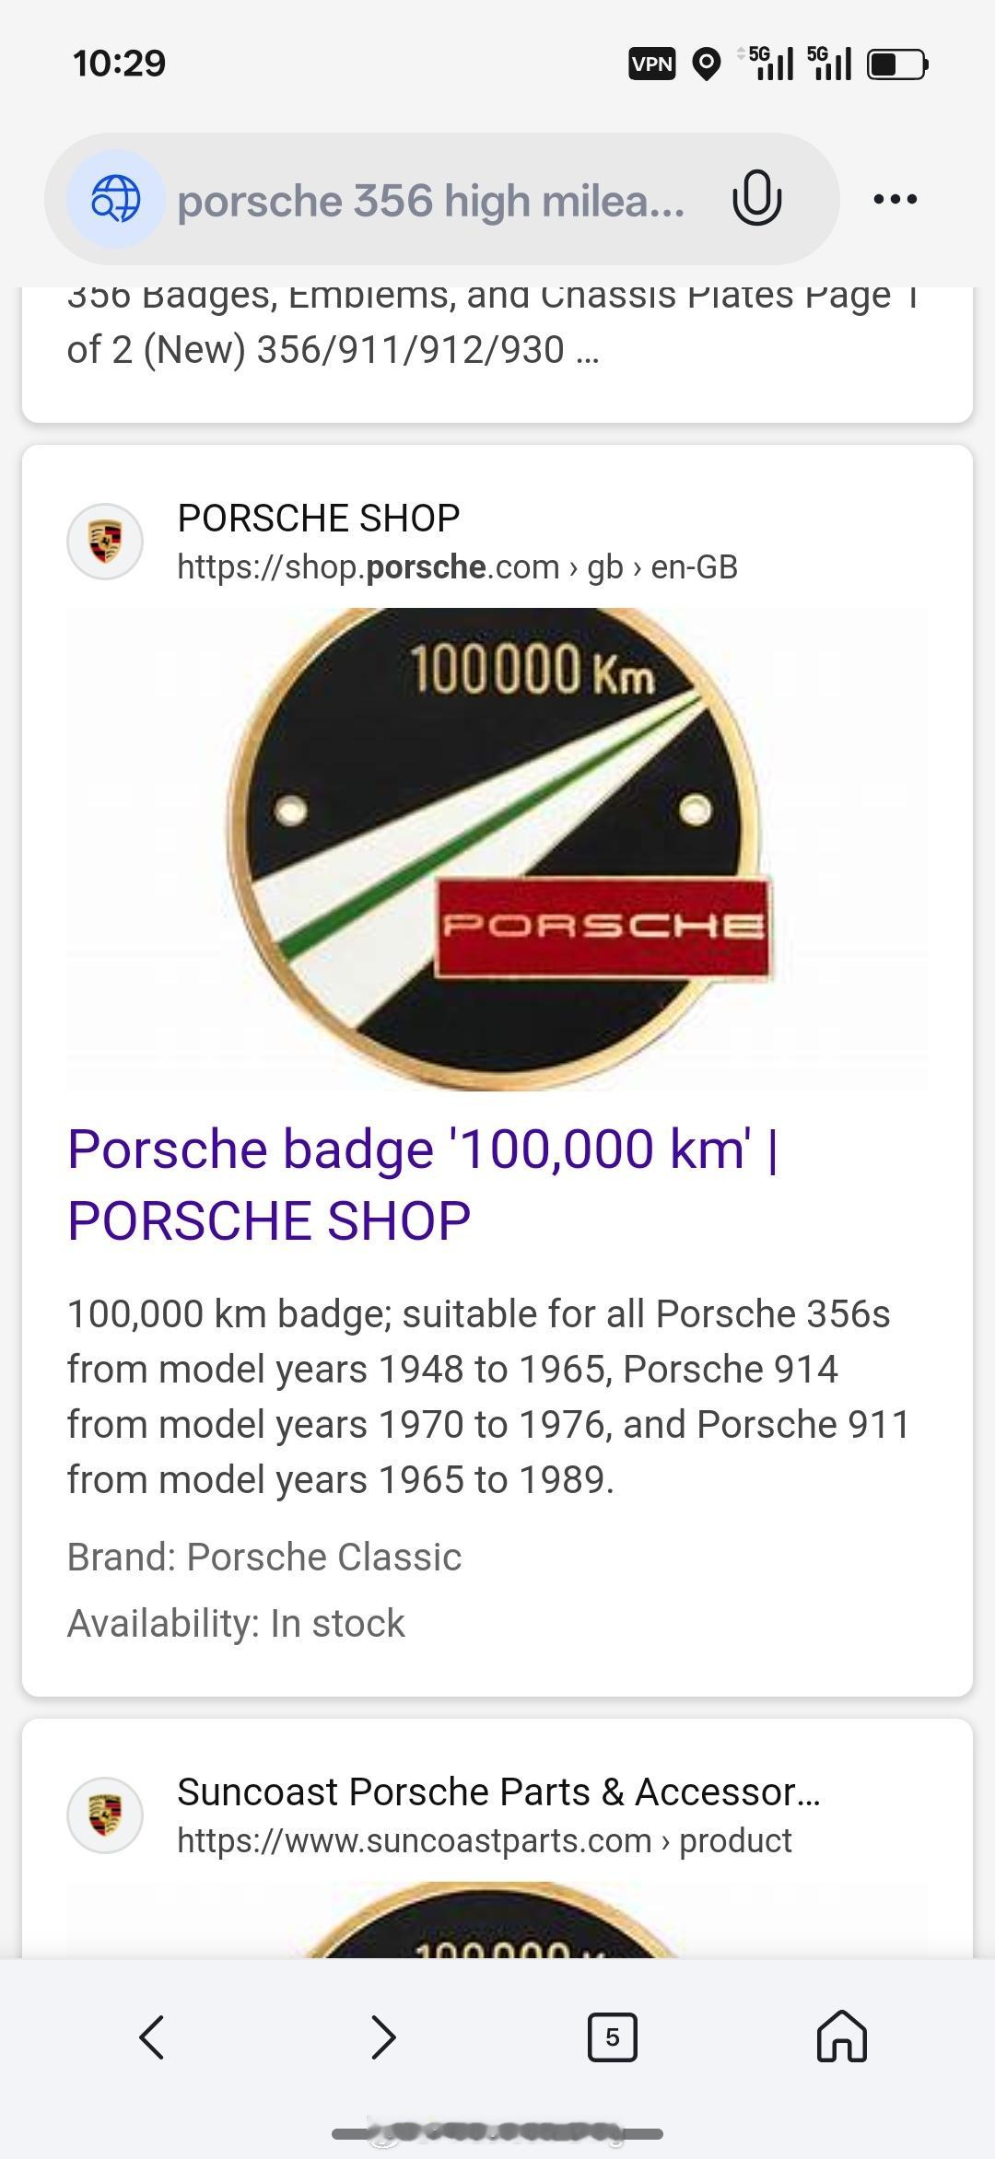Tap the location pin status icon
Image resolution: width=995 pixels, height=2159 pixels.
[707, 64]
